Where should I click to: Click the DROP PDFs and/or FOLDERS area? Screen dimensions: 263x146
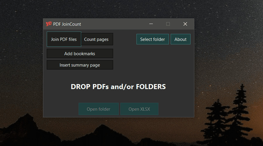pyautogui.click(x=118, y=87)
